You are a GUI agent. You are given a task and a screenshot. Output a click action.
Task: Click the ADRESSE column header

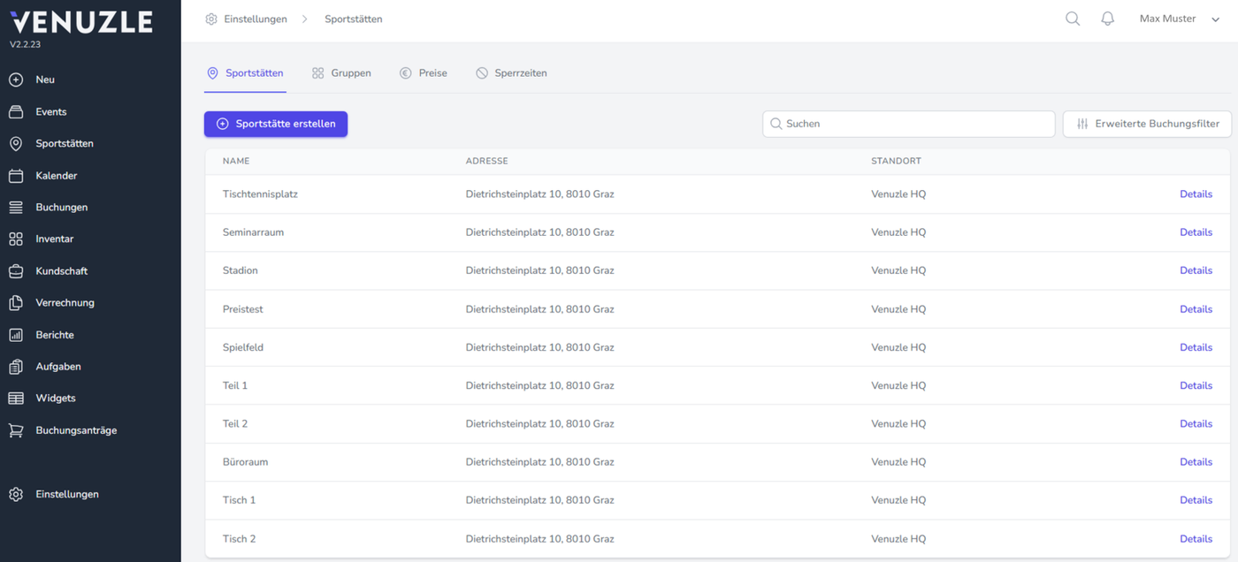486,162
